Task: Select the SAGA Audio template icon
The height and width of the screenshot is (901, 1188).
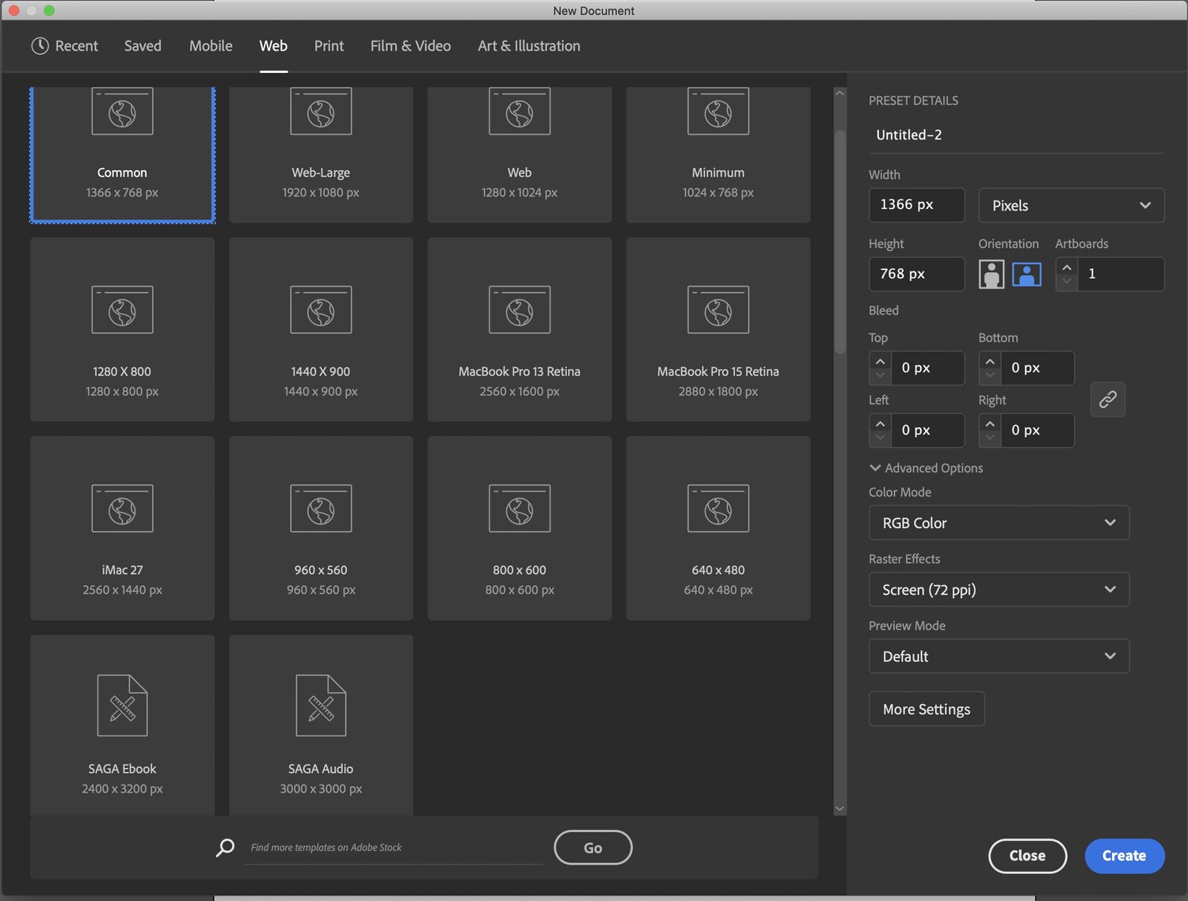Action: [x=321, y=705]
